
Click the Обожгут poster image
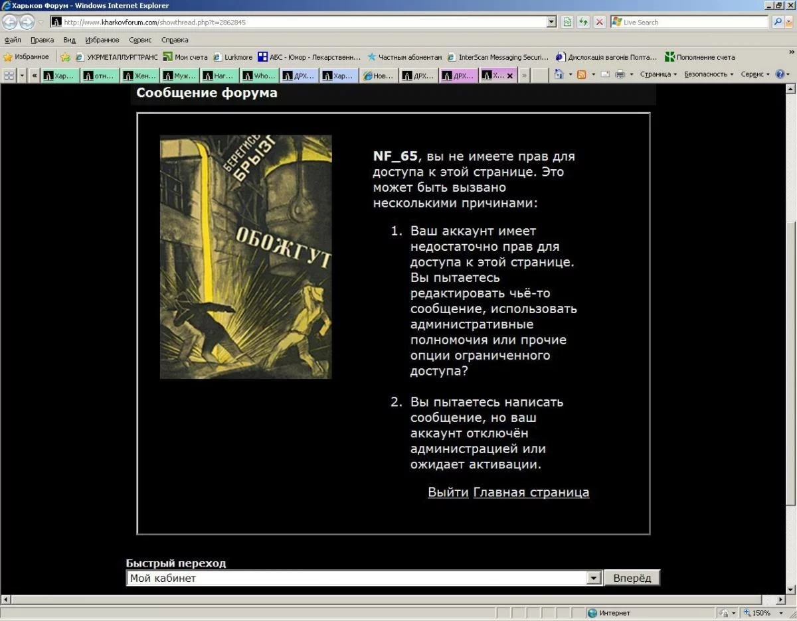(246, 257)
